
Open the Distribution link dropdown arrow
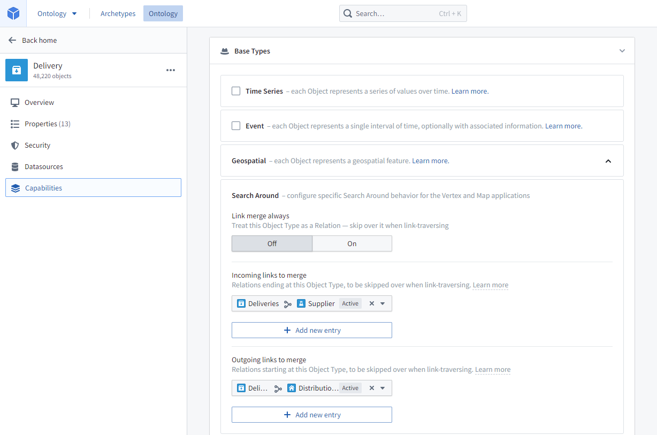pyautogui.click(x=383, y=388)
